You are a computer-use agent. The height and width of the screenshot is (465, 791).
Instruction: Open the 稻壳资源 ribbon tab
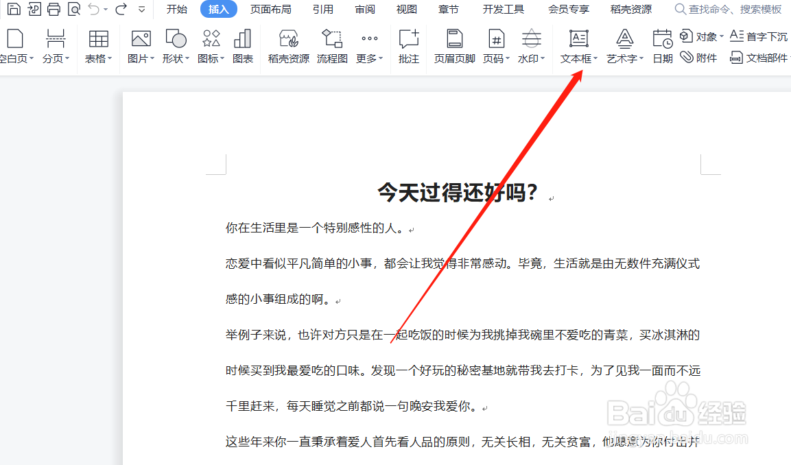(x=631, y=10)
